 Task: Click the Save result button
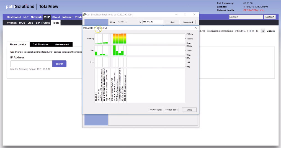[188, 22]
